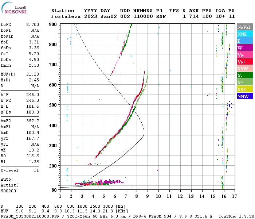Select the NNE cyan legend swatch
255x219 pixels.
click(245, 34)
